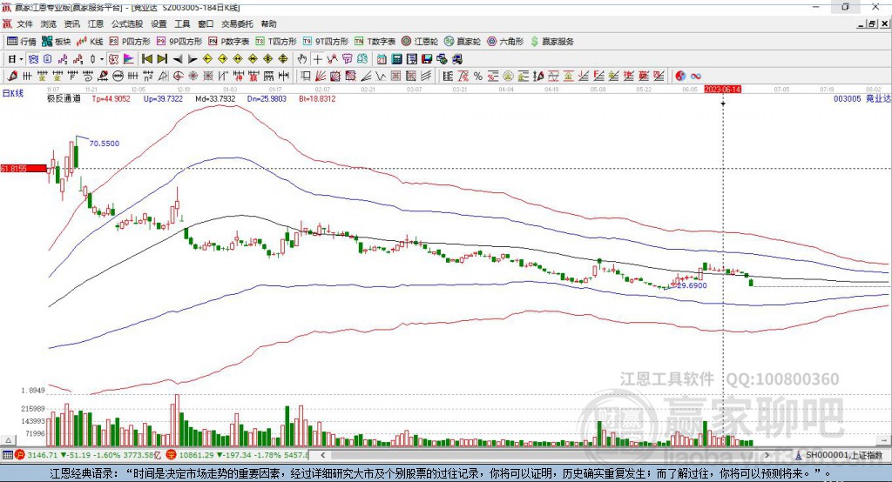Open the 江恩轮 Gann wheel
This screenshot has height=482, width=892.
(420, 42)
